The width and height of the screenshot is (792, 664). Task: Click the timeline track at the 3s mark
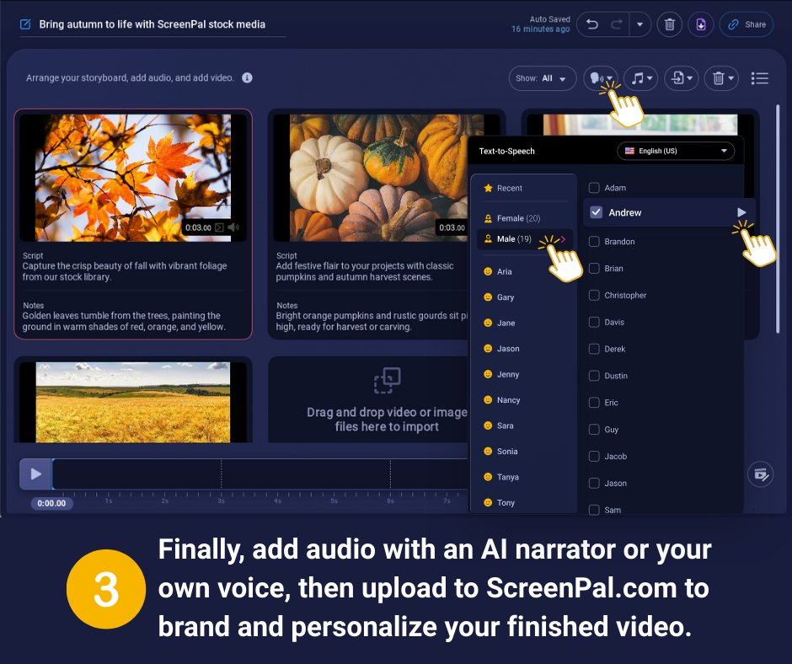pyautogui.click(x=222, y=474)
